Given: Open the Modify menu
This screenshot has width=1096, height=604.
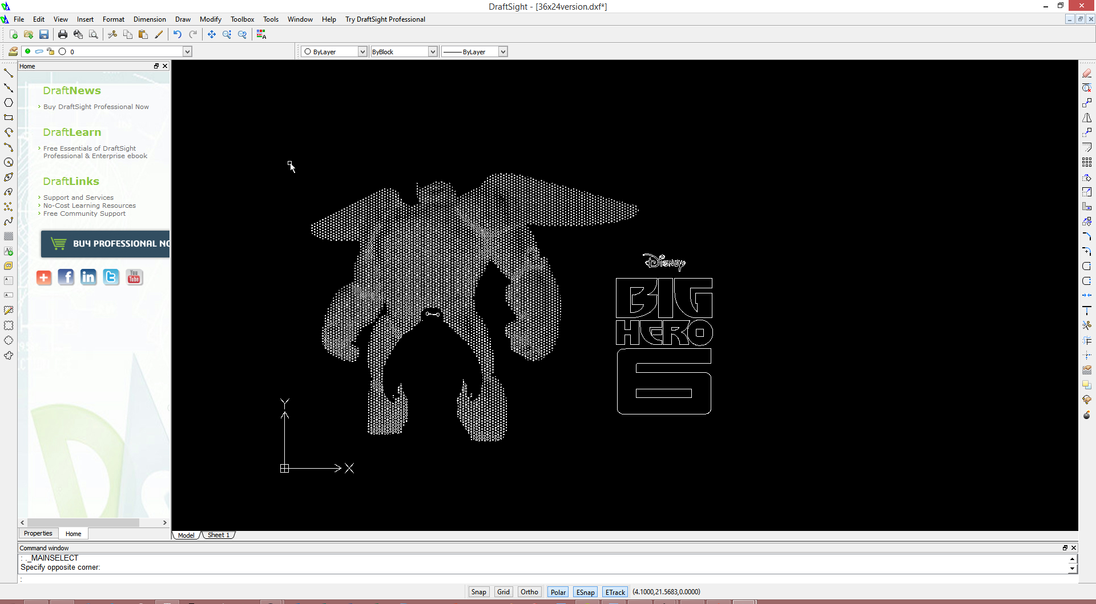Looking at the screenshot, I should (210, 19).
